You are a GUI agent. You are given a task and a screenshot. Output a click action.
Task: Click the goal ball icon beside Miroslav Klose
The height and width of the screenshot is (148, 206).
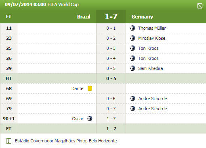tap(132, 38)
